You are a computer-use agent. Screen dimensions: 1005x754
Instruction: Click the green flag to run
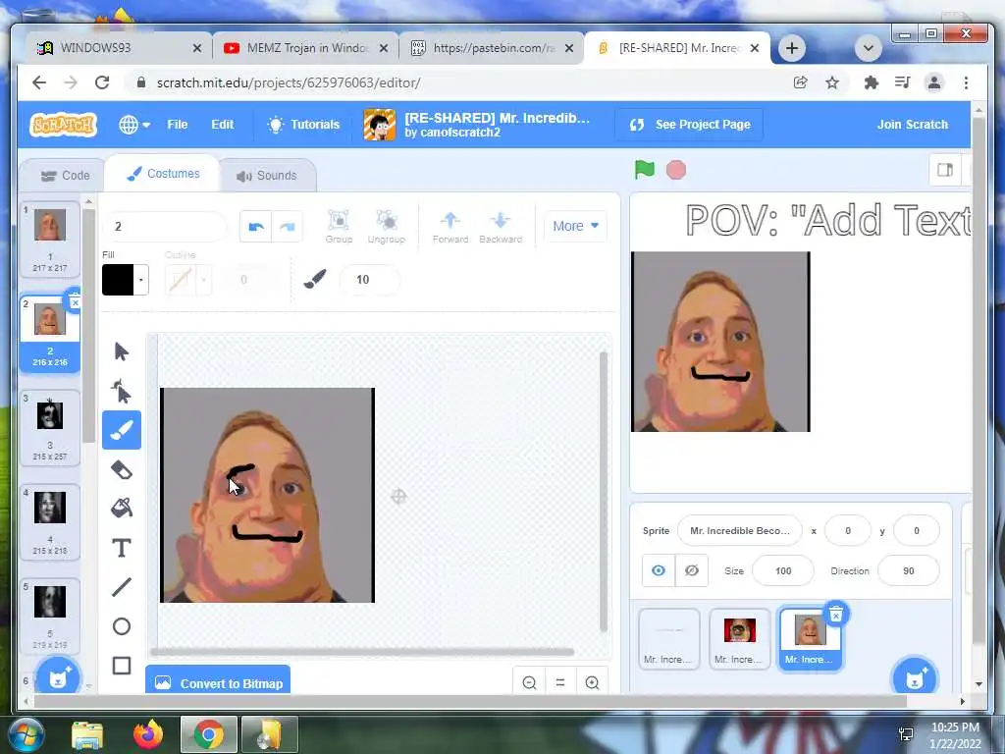pos(644,170)
